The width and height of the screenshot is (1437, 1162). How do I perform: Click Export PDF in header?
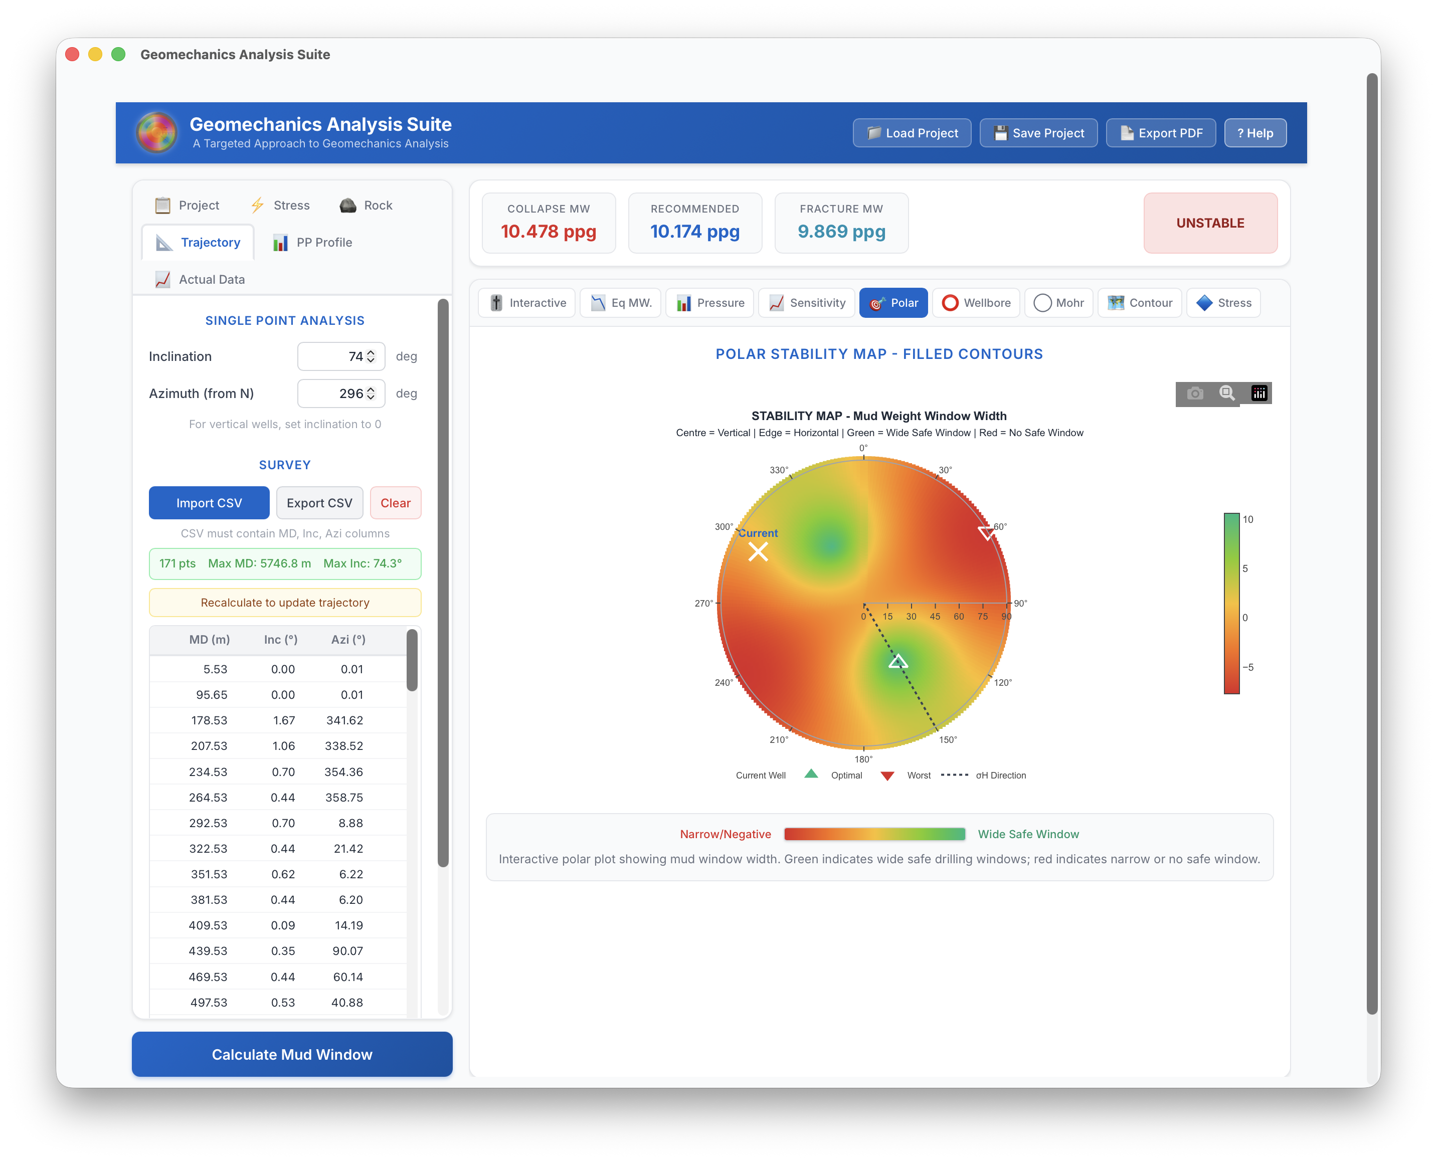(1161, 132)
